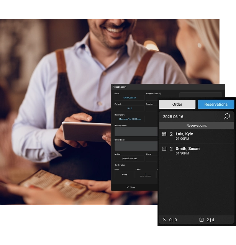Viewport: 236px width, 245px height.
Task: Switch to the Reservations tab
Action: coord(216,104)
